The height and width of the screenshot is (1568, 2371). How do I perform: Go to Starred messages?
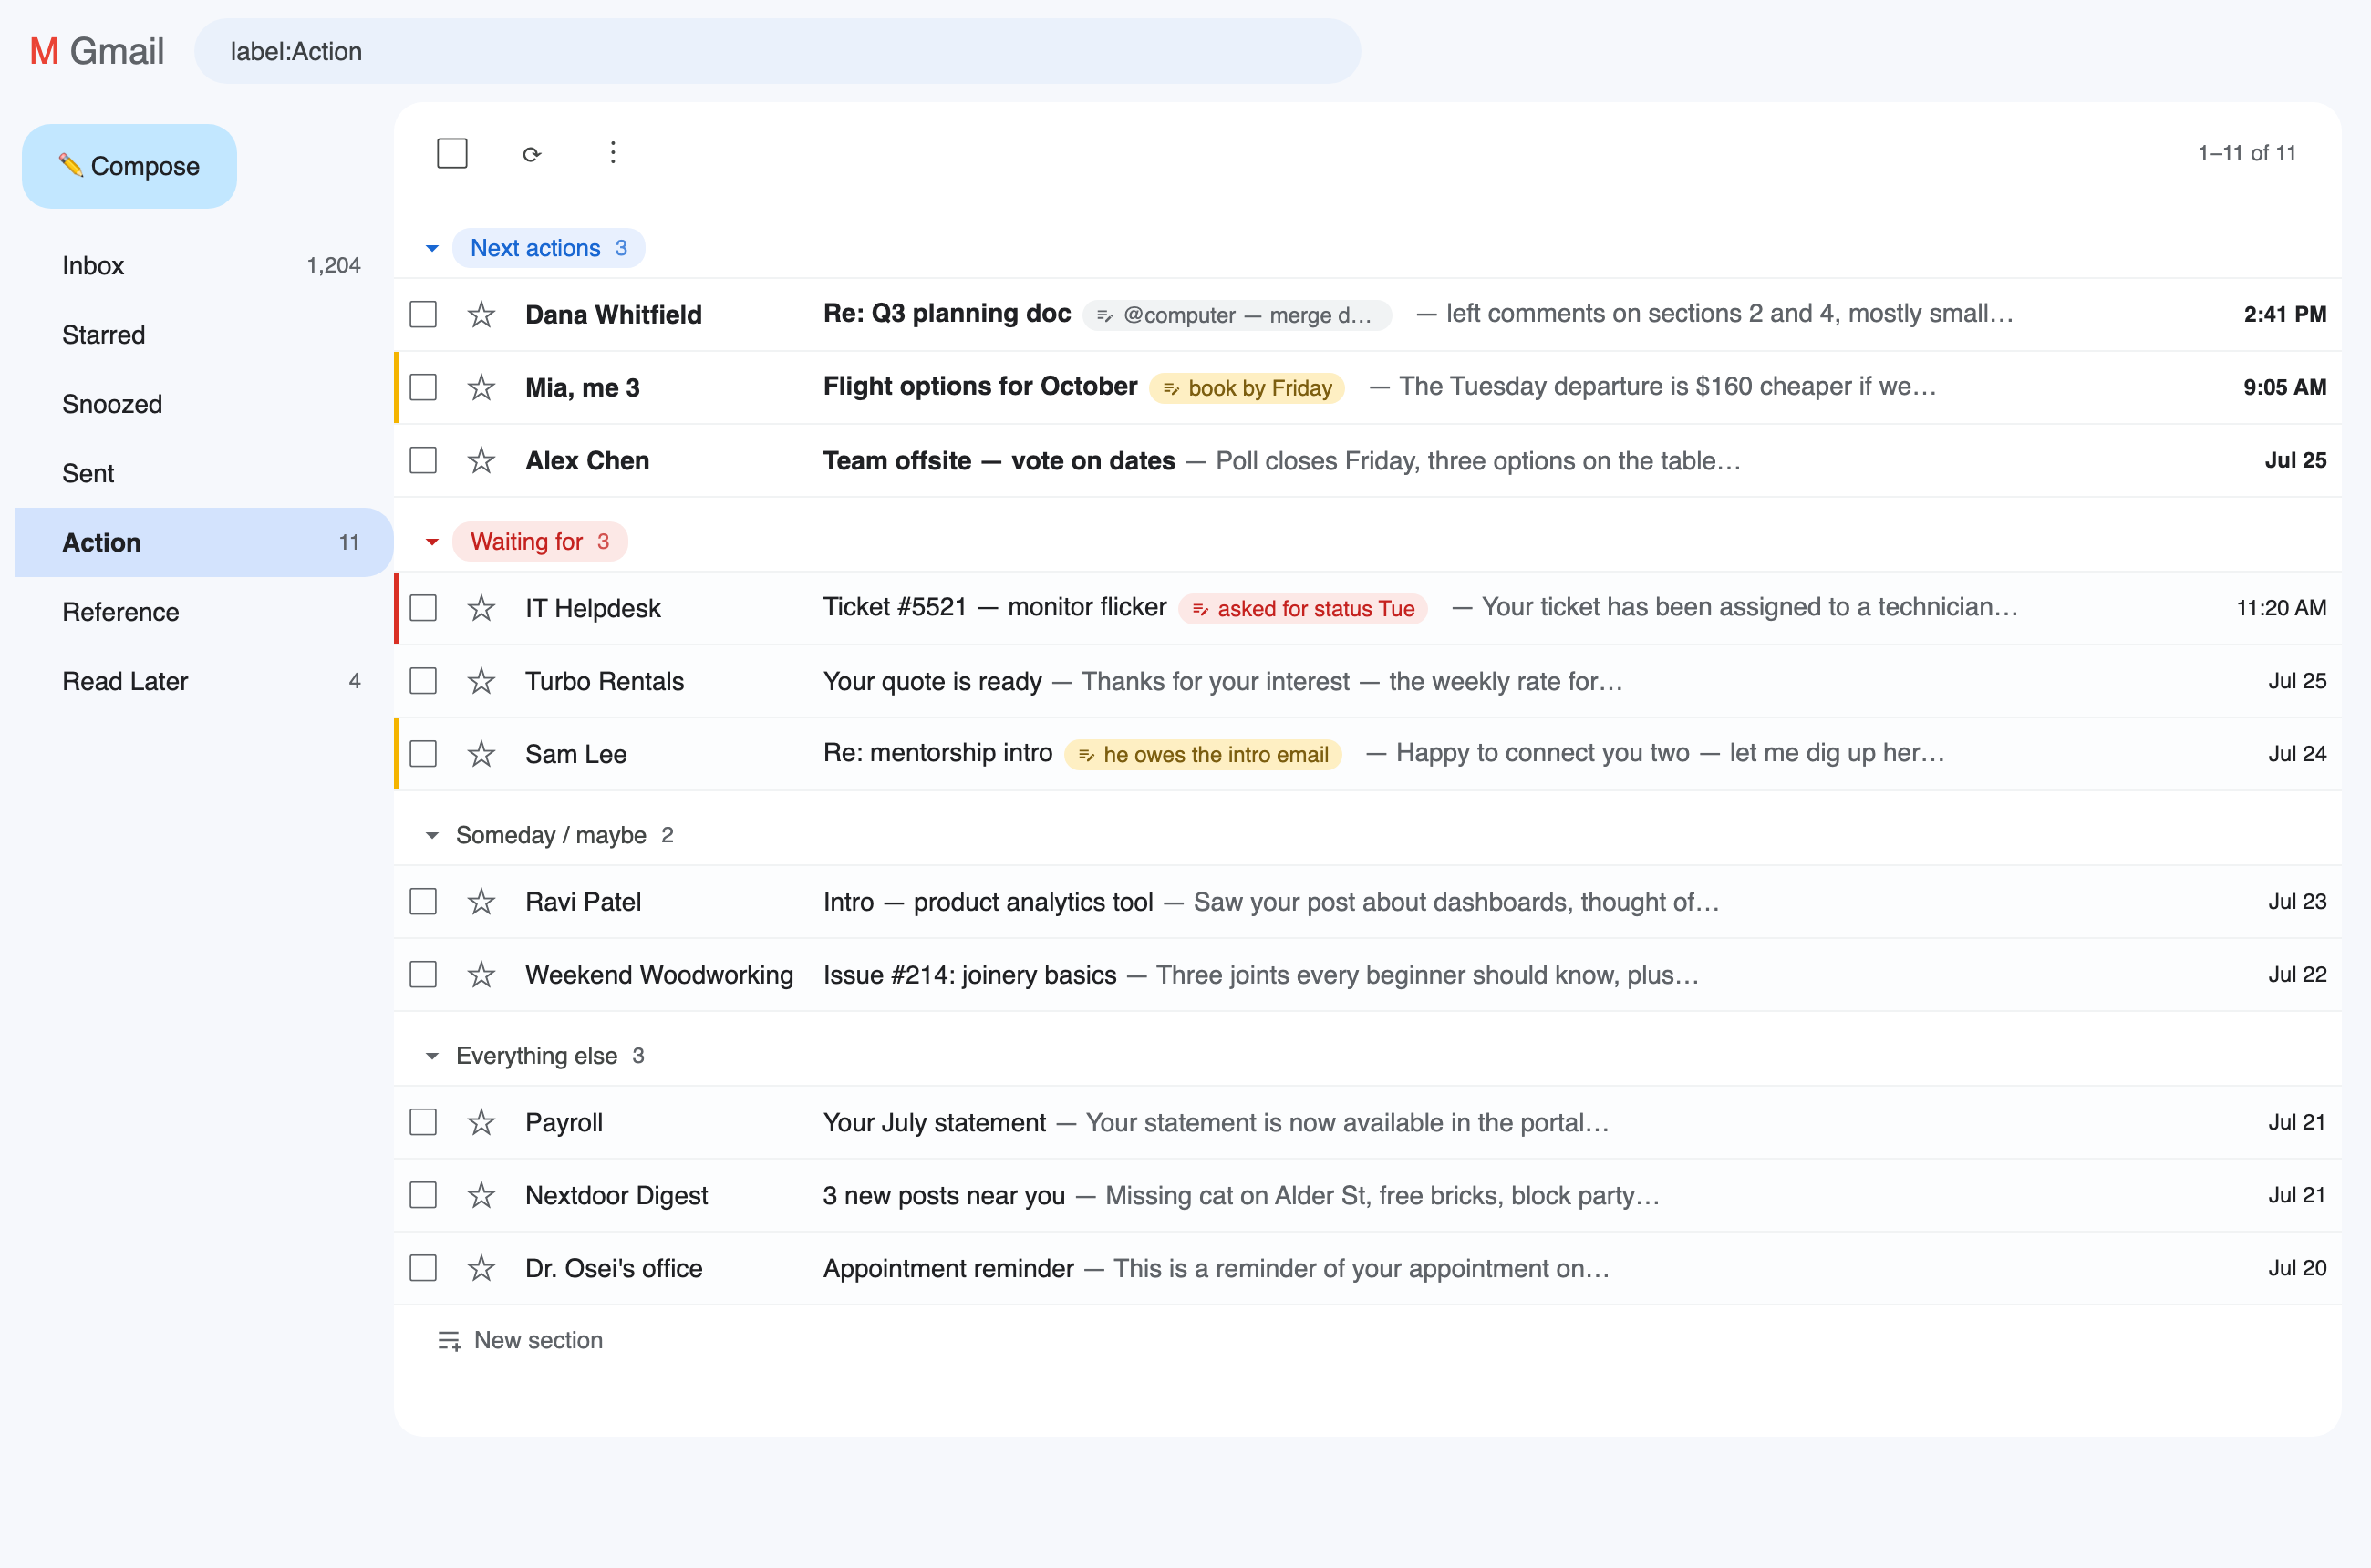[204, 335]
